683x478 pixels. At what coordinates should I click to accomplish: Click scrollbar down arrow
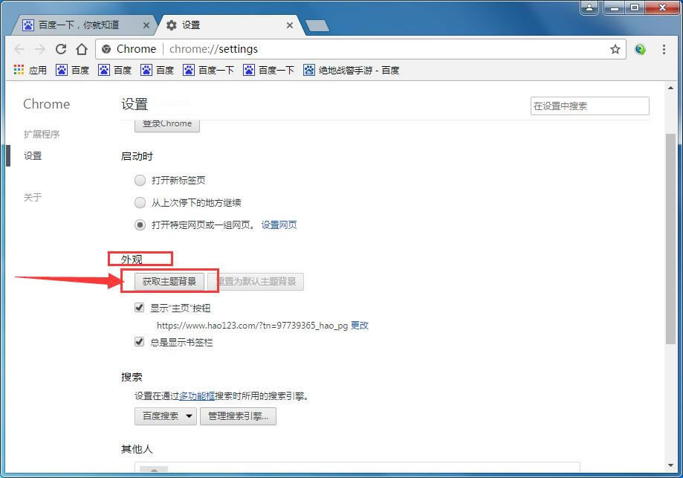671,465
